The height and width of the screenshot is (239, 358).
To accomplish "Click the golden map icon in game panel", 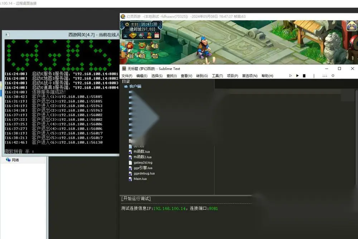I will tap(133, 36).
